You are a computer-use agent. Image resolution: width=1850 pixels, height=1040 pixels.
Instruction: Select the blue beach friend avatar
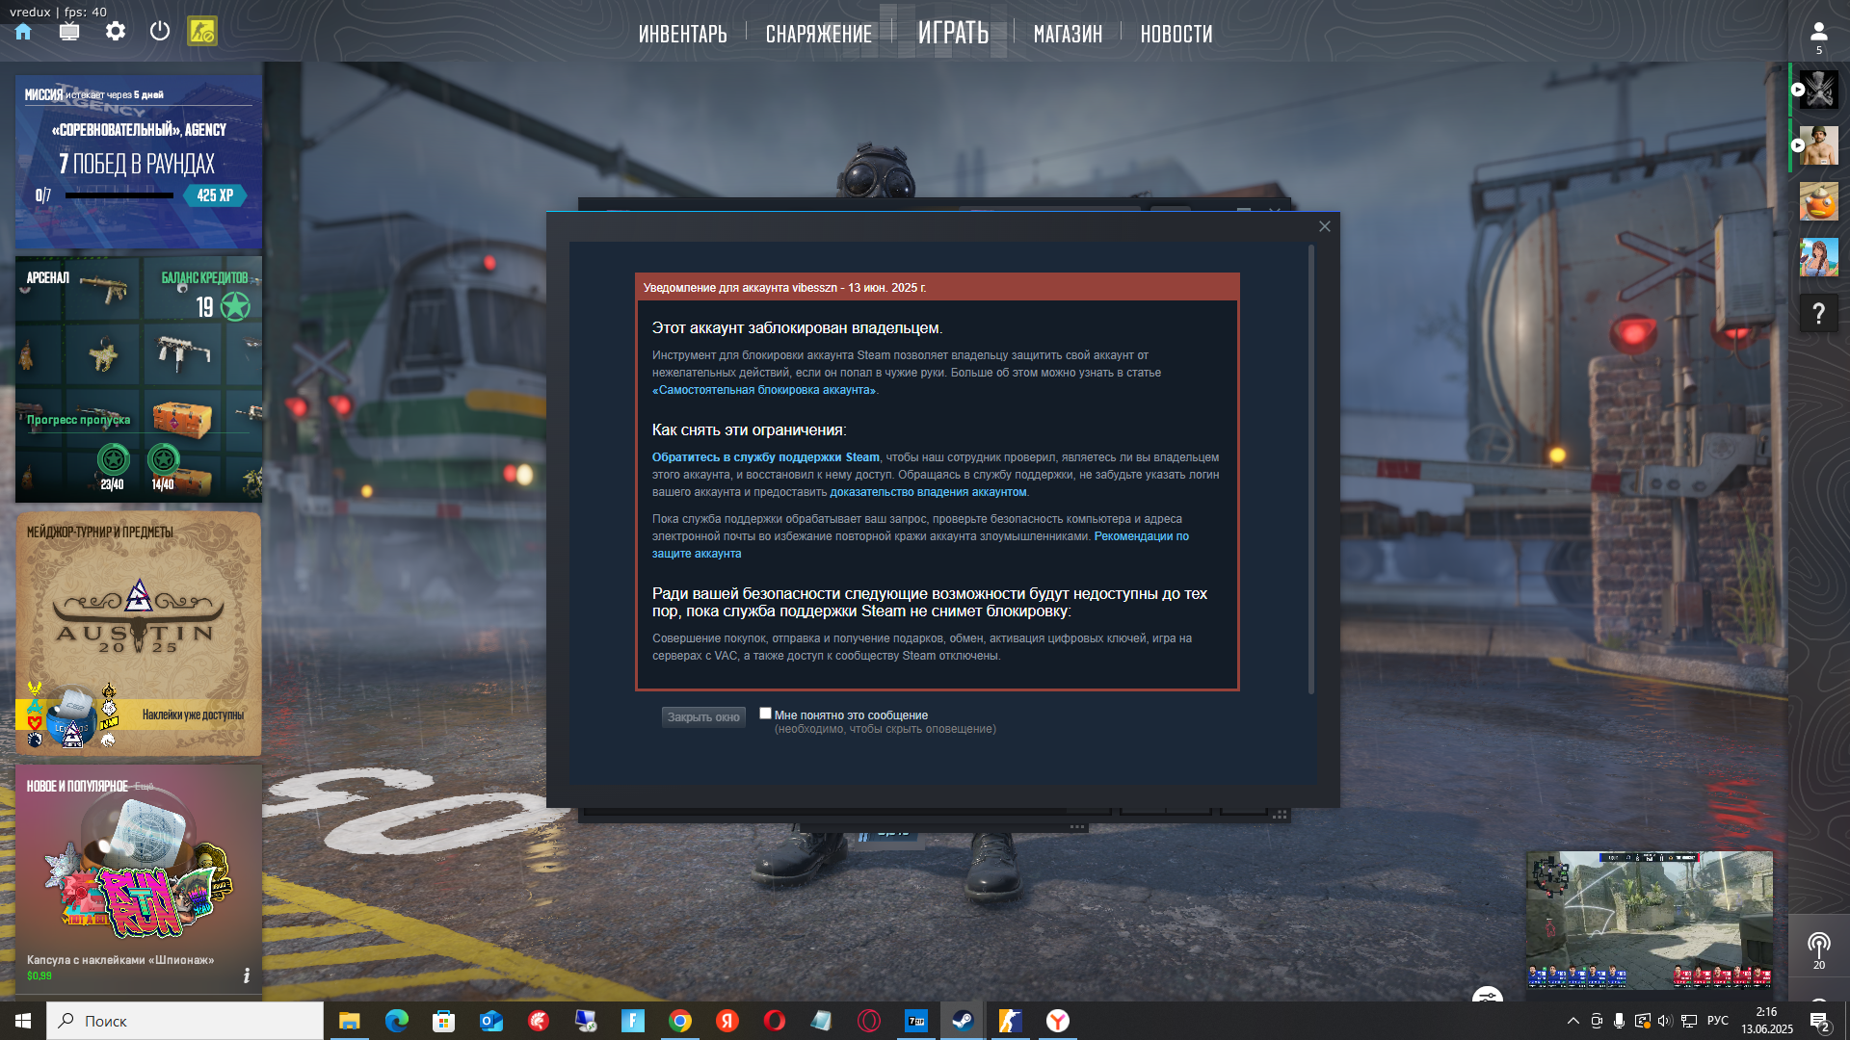click(x=1819, y=257)
